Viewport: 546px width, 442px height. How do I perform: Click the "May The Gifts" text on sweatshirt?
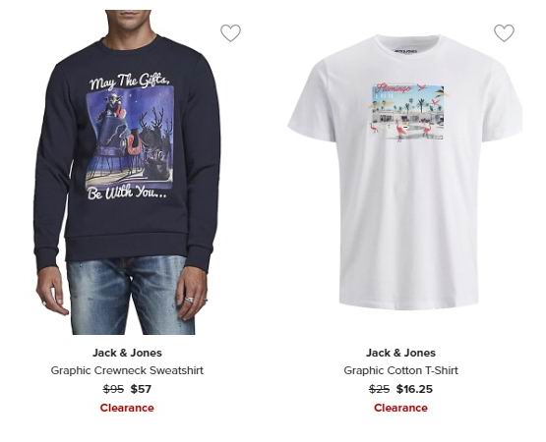(130, 81)
